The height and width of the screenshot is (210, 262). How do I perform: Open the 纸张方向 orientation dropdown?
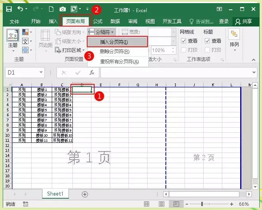pyautogui.click(x=70, y=32)
